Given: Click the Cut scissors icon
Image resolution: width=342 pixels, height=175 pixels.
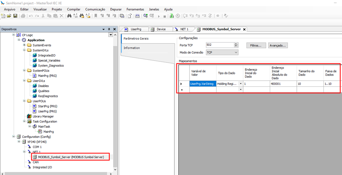Looking at the screenshot, I should pyautogui.click(x=43, y=16).
